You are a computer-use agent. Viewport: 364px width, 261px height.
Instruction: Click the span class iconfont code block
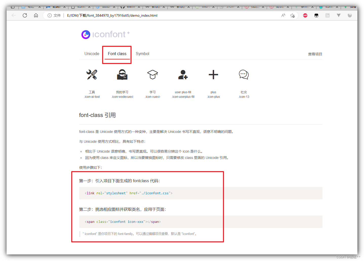click(201, 222)
